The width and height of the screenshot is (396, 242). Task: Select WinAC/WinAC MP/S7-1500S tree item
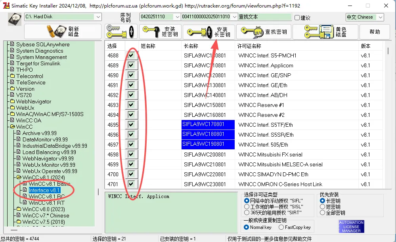tap(50, 114)
